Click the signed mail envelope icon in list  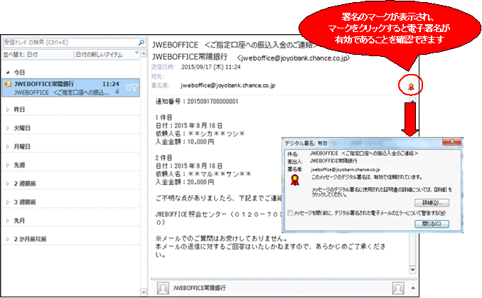pyautogui.click(x=8, y=84)
